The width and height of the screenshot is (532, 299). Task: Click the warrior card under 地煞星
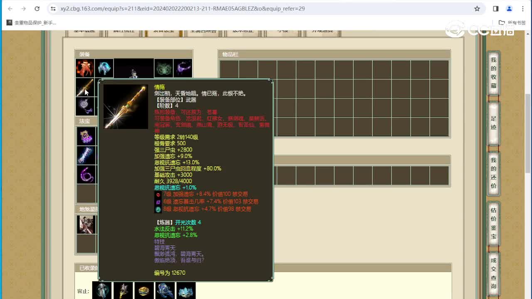[86, 224]
